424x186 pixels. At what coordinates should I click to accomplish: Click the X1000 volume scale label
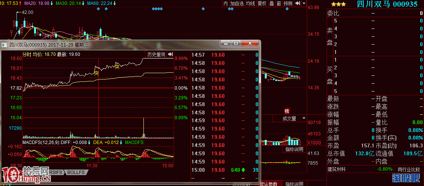[x=314, y=142]
